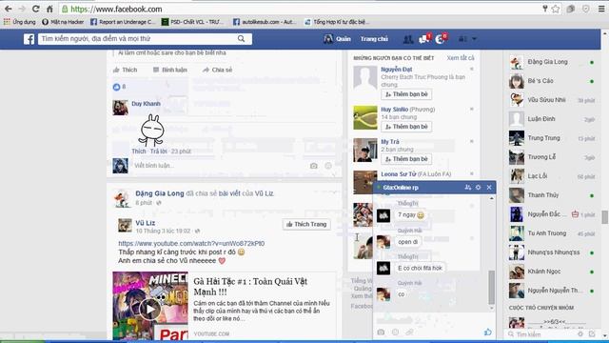Open the Gà Hải Tặc #1 video title
Screen dimensions: 609x343
tap(250, 286)
